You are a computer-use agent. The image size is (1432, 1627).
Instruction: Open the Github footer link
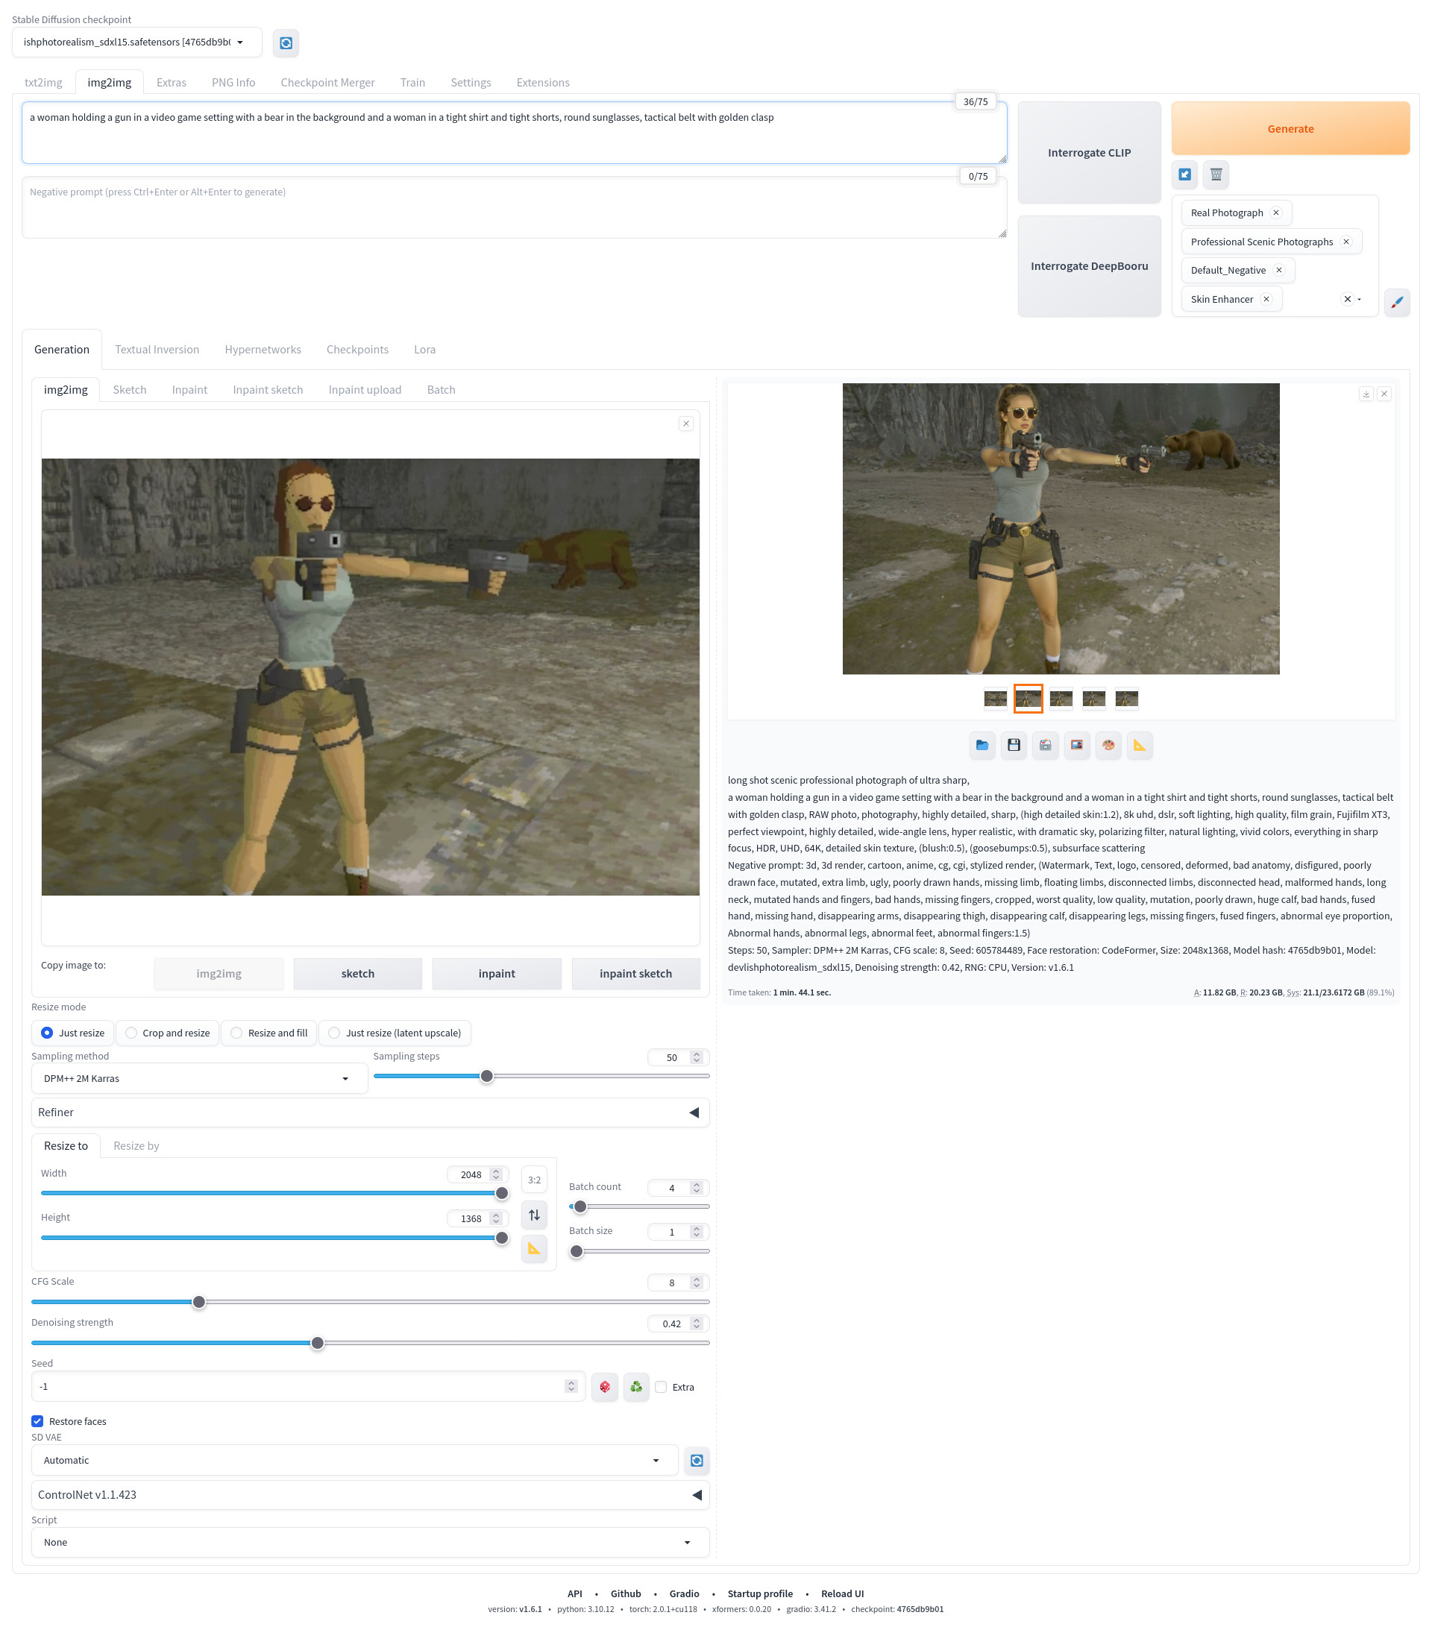(626, 1593)
